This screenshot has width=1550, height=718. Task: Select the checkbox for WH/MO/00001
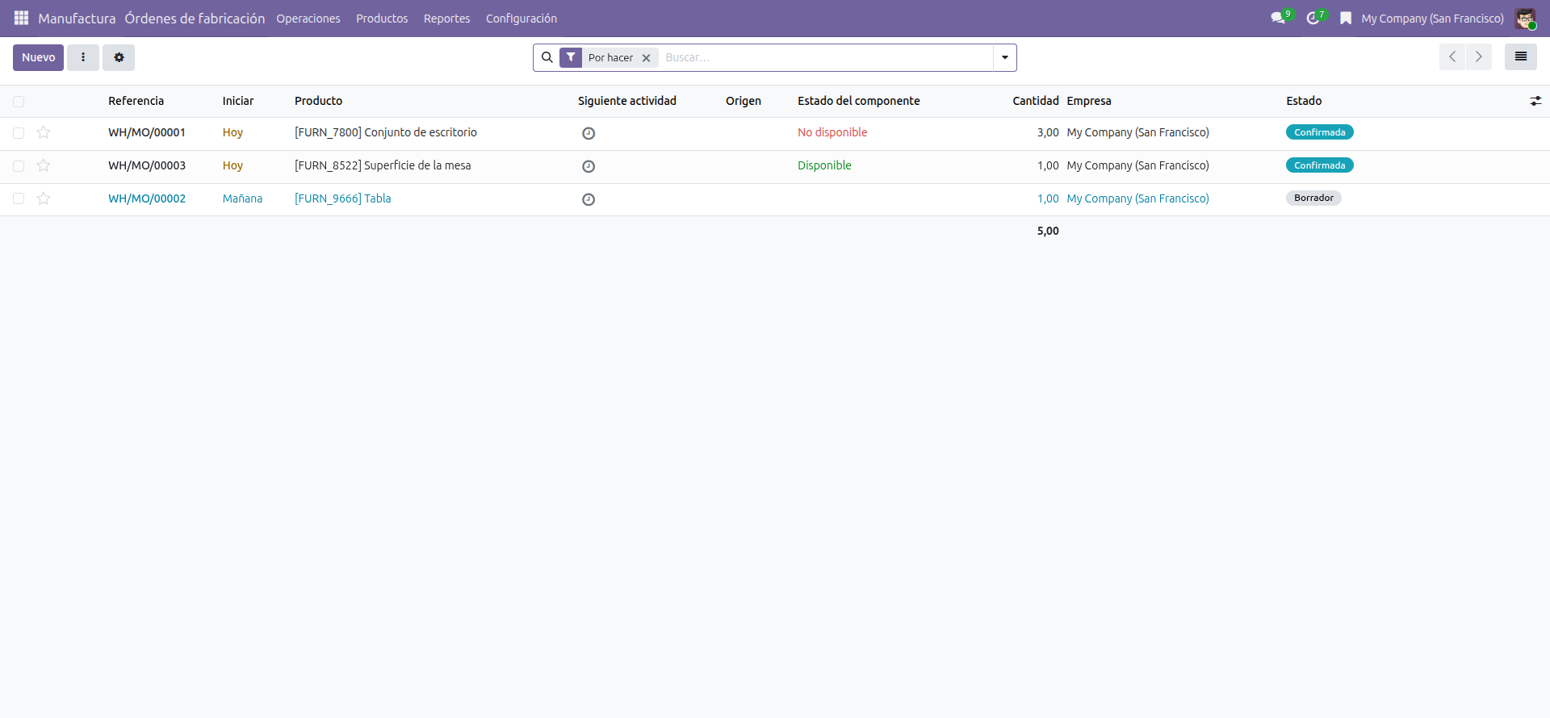[19, 132]
